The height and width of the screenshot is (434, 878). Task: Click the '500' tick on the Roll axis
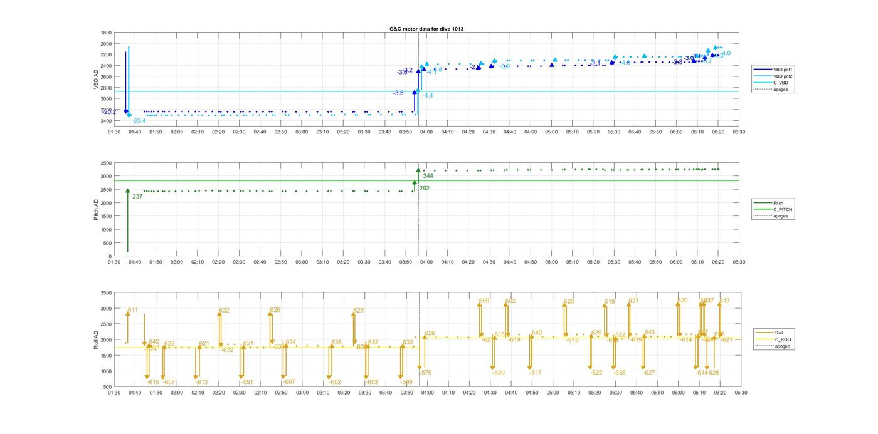108,387
